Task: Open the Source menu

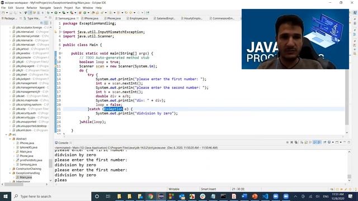Action: (20, 8)
